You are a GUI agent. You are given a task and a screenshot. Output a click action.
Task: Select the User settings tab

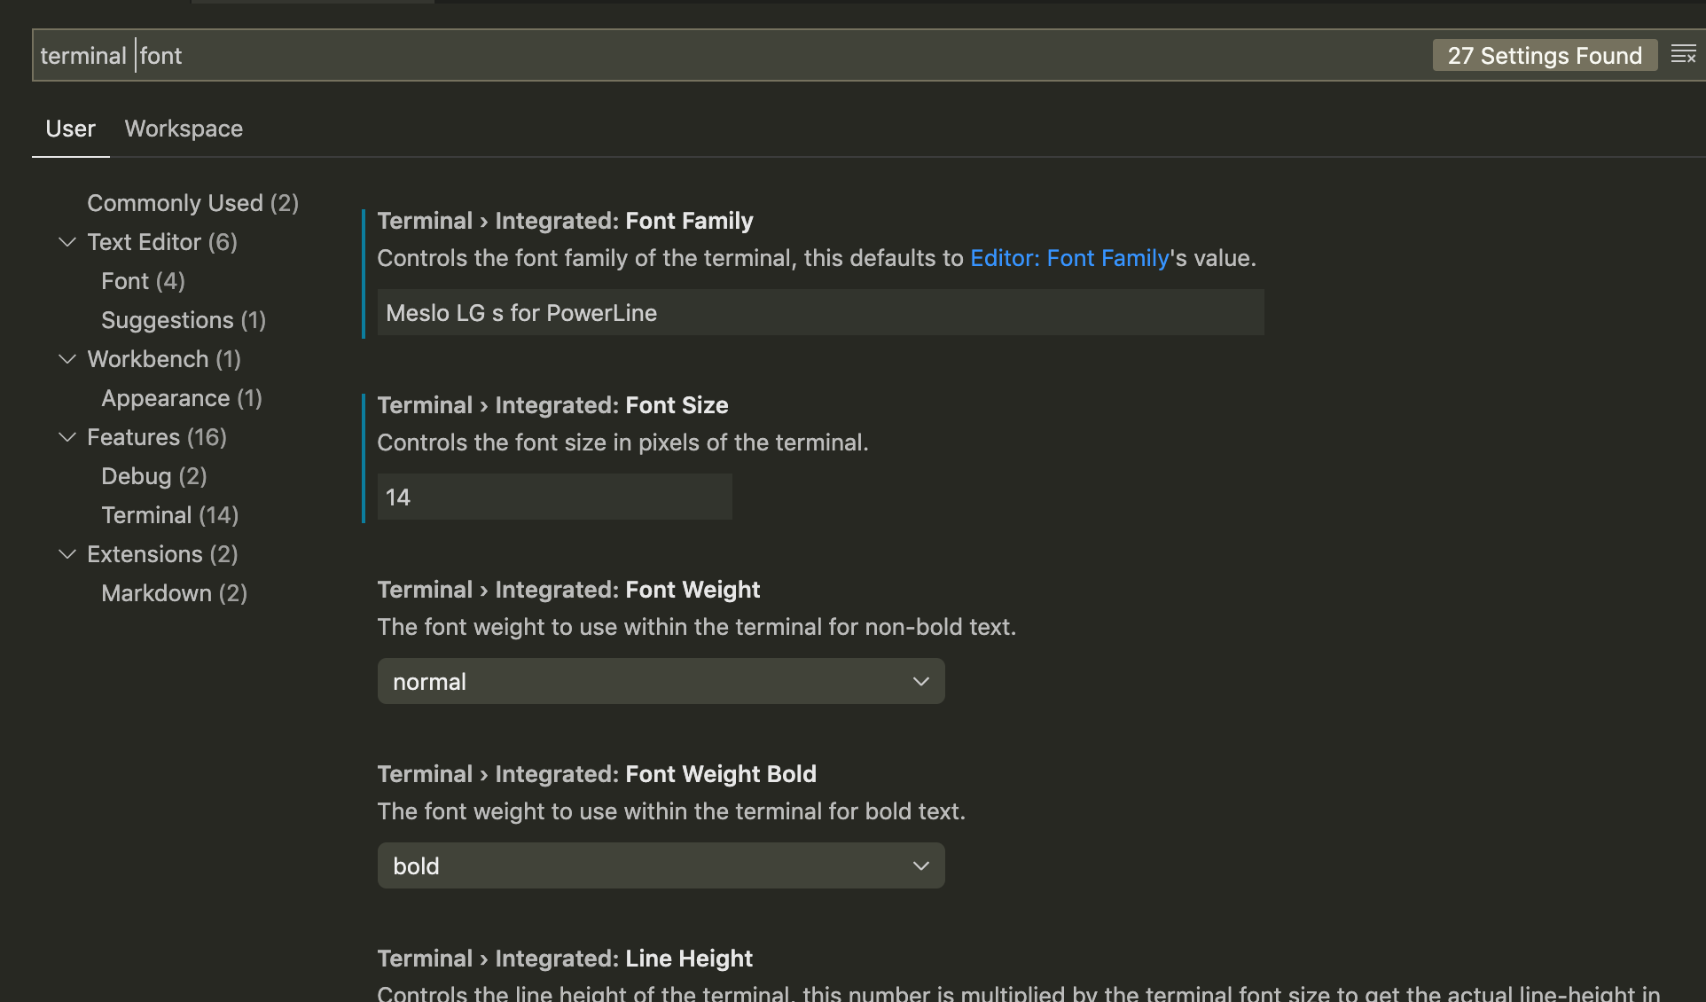pyautogui.click(x=70, y=129)
